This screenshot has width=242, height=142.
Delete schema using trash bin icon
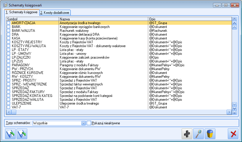tap(210, 133)
